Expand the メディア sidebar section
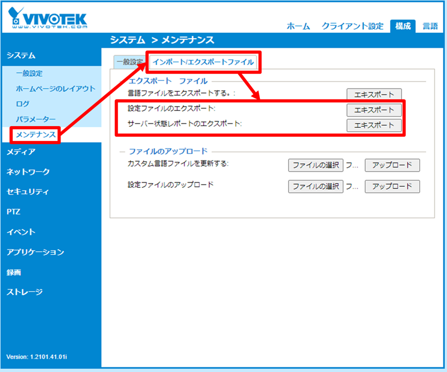The image size is (447, 372). pos(21,152)
